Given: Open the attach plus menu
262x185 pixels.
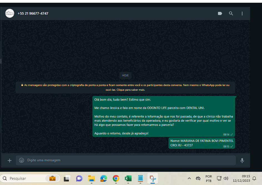Looking at the screenshot, I should tap(9, 160).
